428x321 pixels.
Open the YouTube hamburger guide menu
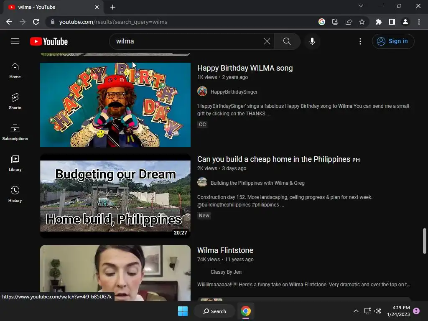[x=15, y=41]
